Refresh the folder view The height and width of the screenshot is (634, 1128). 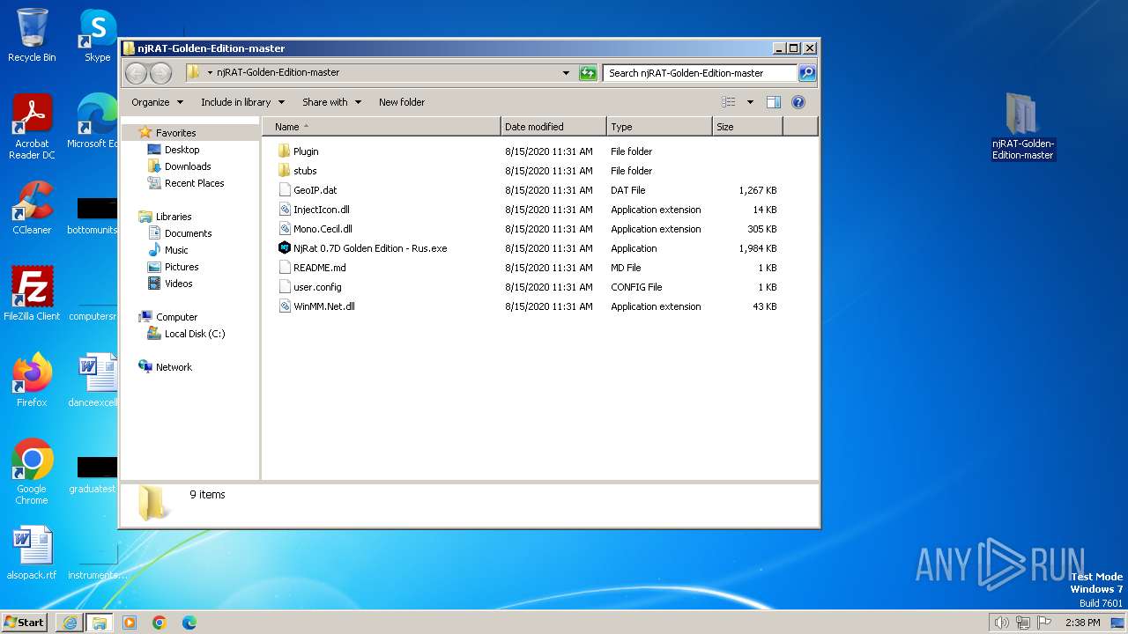588,73
